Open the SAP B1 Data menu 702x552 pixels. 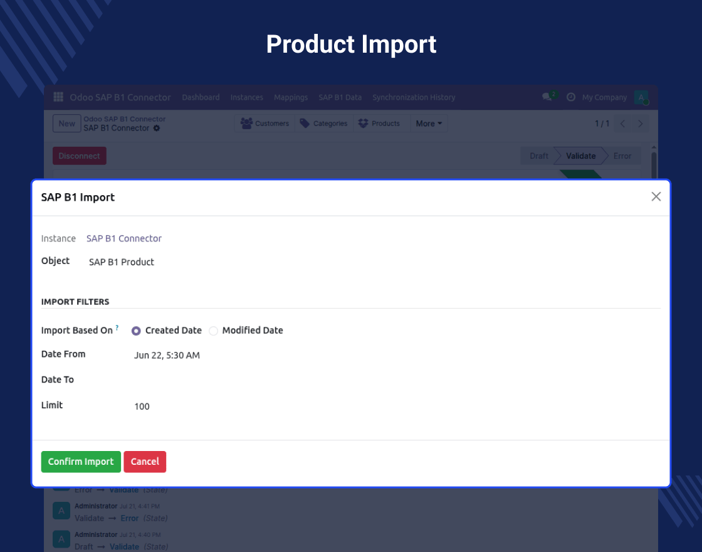(x=340, y=97)
